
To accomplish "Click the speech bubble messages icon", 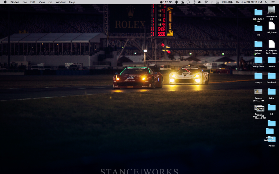I will 188,2.
